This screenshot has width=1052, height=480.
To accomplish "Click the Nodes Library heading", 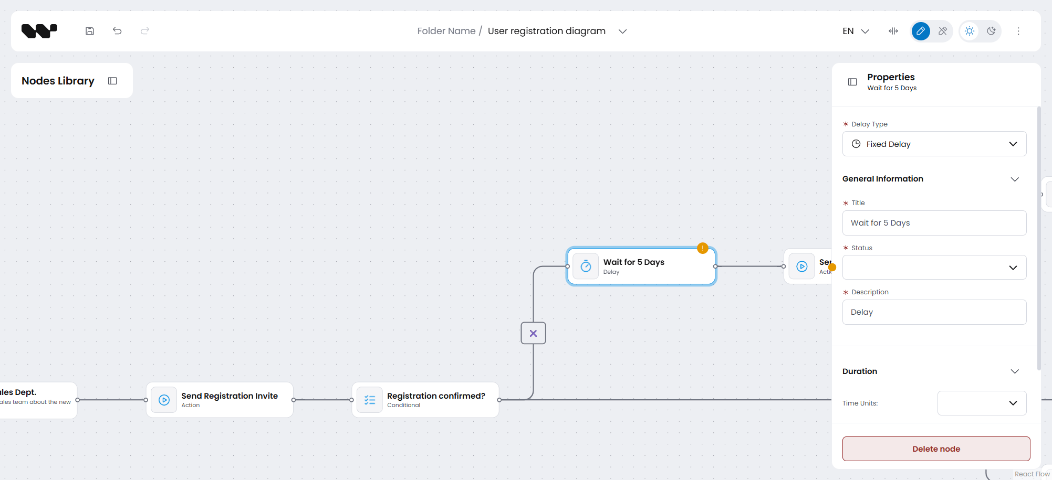I will (58, 81).
